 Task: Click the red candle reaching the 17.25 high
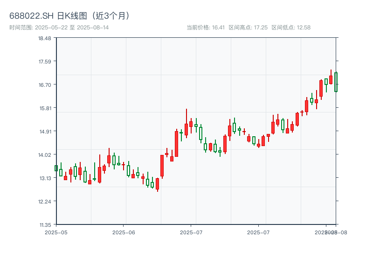click(331, 79)
